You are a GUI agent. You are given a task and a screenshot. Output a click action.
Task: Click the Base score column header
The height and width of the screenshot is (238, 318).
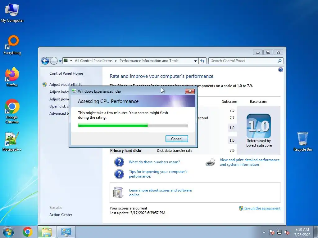(258, 102)
